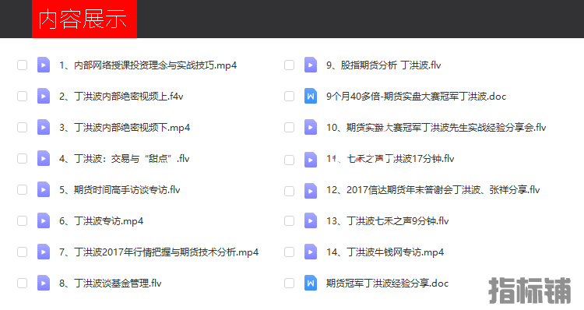
Task: Open file name 13、丁洪波七禾之声9分钟.flv
Action: 387,220
